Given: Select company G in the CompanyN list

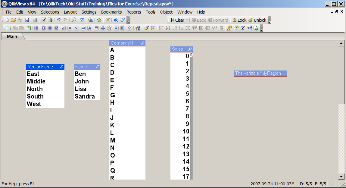Looking at the screenshot, I should coord(127,95).
